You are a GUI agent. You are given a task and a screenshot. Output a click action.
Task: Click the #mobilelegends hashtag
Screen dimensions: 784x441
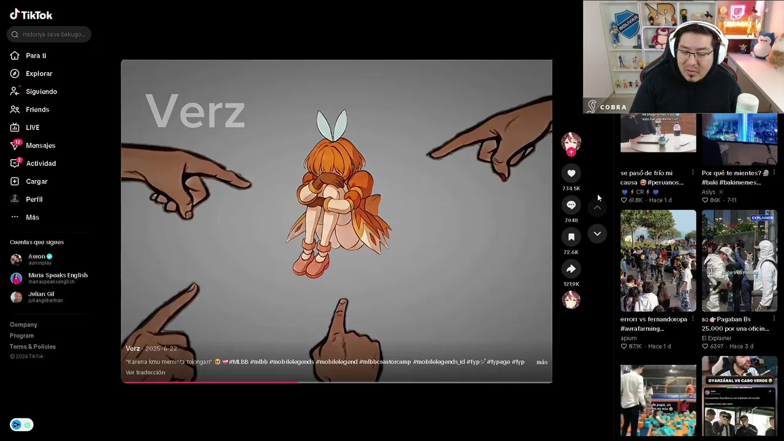click(292, 362)
